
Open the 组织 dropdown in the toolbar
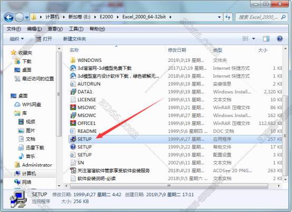(x=16, y=39)
